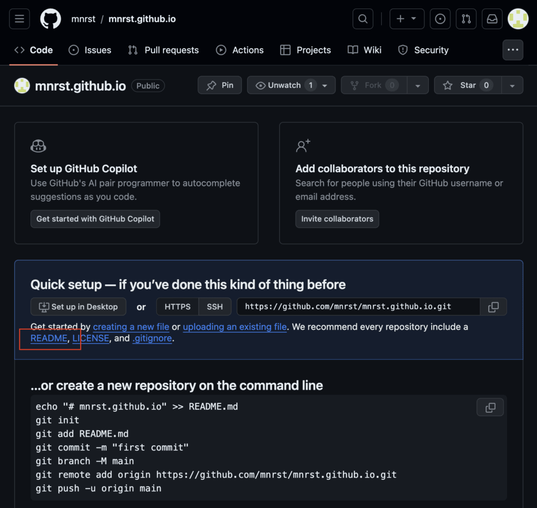Click the repository avatar next to title
Image resolution: width=537 pixels, height=508 pixels.
click(x=22, y=85)
